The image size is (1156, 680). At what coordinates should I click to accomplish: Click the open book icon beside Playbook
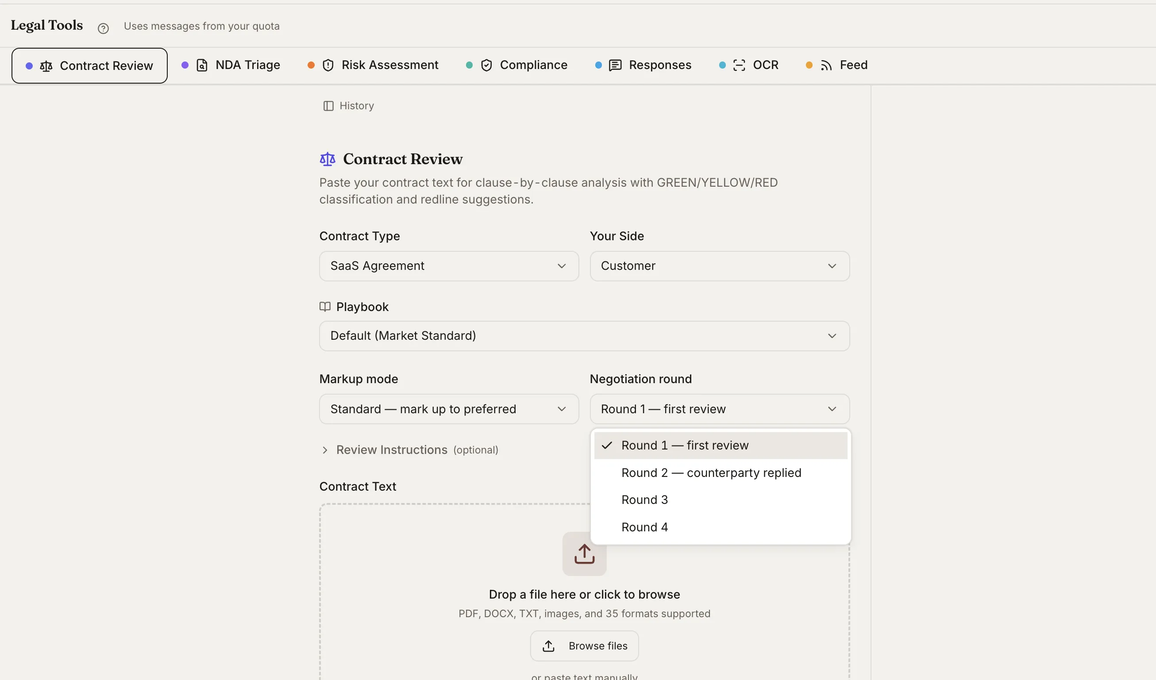click(325, 307)
